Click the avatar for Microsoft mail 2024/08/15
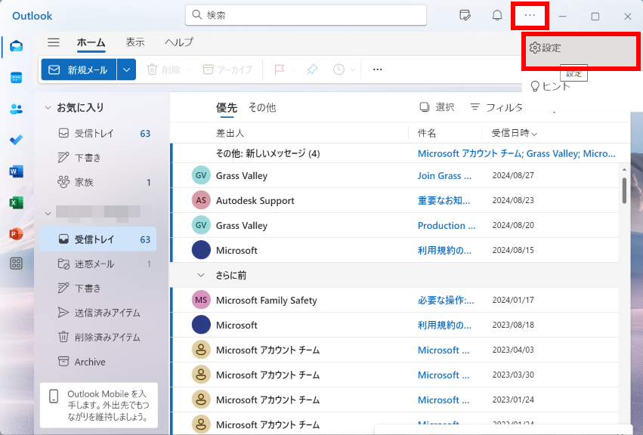This screenshot has width=643, height=435. pos(201,250)
